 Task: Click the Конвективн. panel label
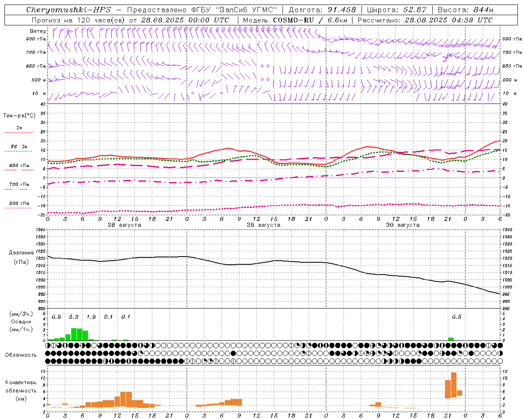coord(21,383)
